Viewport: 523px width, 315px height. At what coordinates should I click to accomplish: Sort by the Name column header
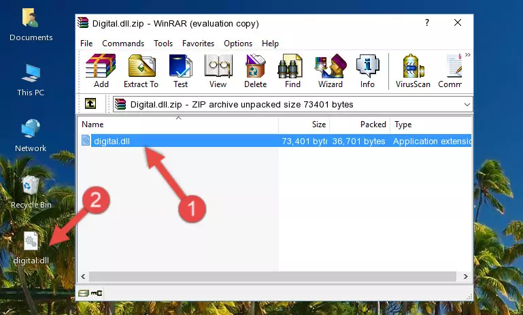[178, 125]
